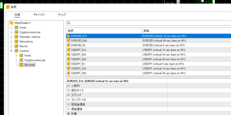Image resolution: width=231 pixels, height=115 pixels.
Task: Sort list by 銘柄 column header
Action: pos(104,31)
